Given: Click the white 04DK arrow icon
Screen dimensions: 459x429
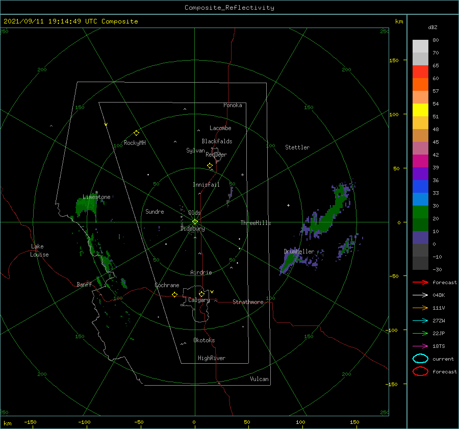Looking at the screenshot, I should coord(420,295).
